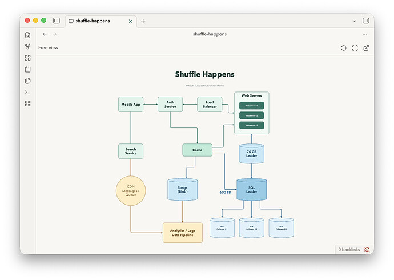Toggle the backlinks sync icon
This screenshot has width=394, height=280.
(x=367, y=249)
